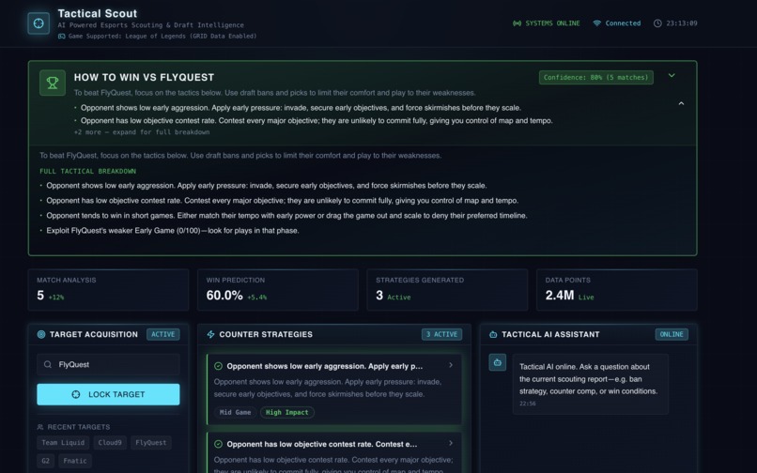The image size is (757, 473).
Task: Click the 23:13:09 time display
Action: click(682, 23)
